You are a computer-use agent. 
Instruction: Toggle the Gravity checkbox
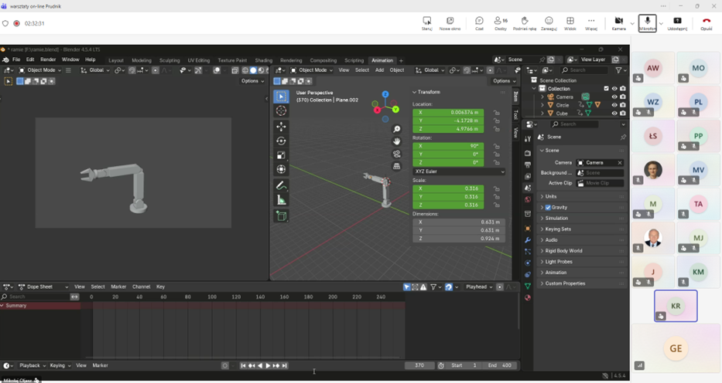coord(549,208)
